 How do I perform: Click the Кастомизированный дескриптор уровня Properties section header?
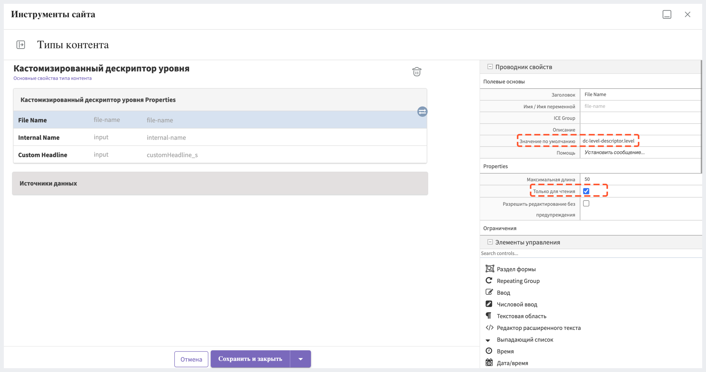pyautogui.click(x=220, y=100)
